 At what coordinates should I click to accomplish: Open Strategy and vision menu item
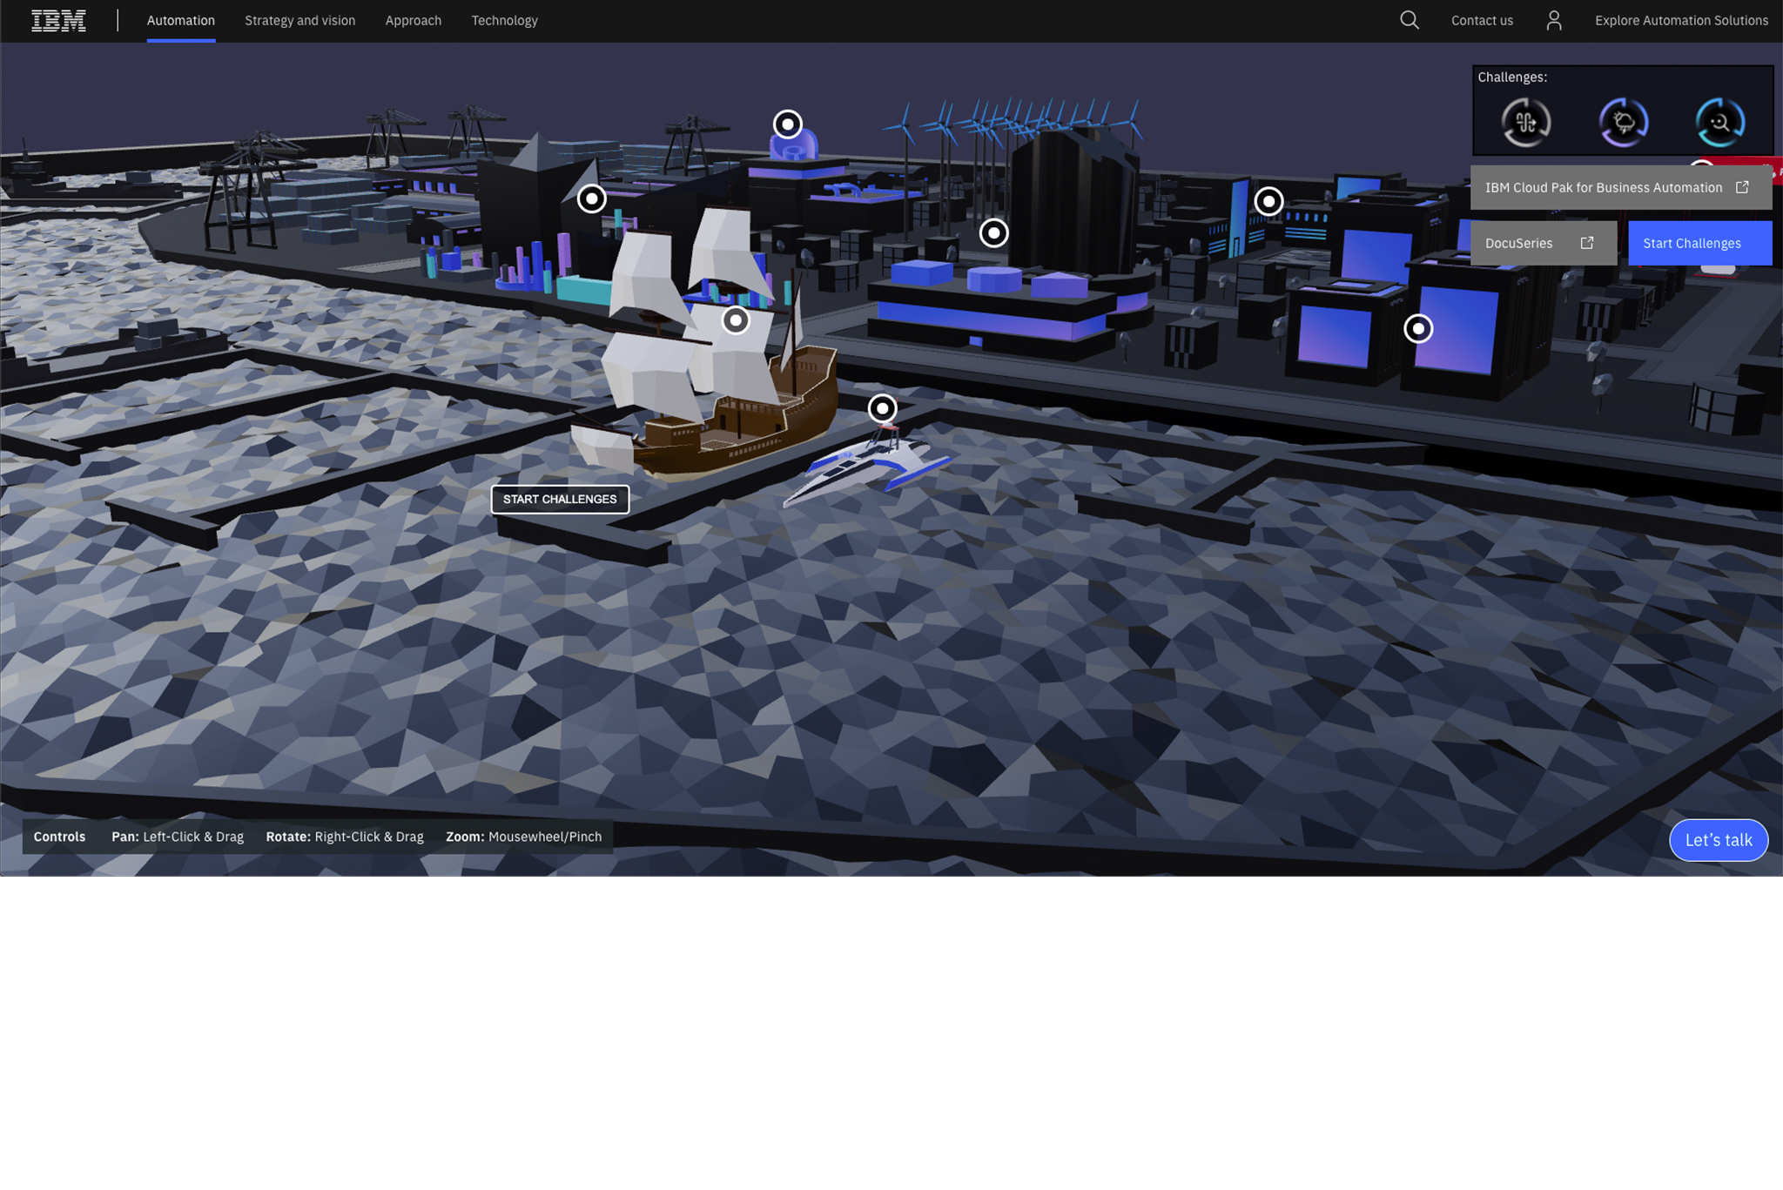pos(299,20)
